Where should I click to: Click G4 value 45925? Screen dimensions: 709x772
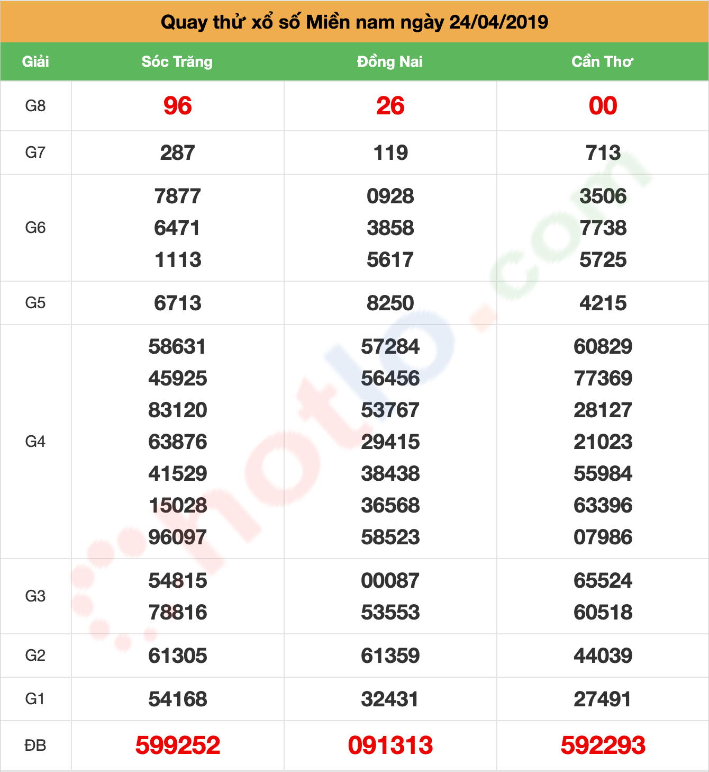coord(178,379)
